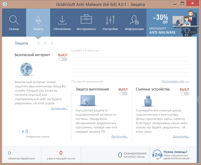The image size is (201, 165).
Task: Open the Информация tab
Action: click(134, 22)
